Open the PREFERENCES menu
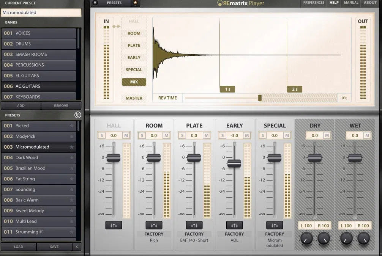Image resolution: width=382 pixels, height=256 pixels. (314, 3)
